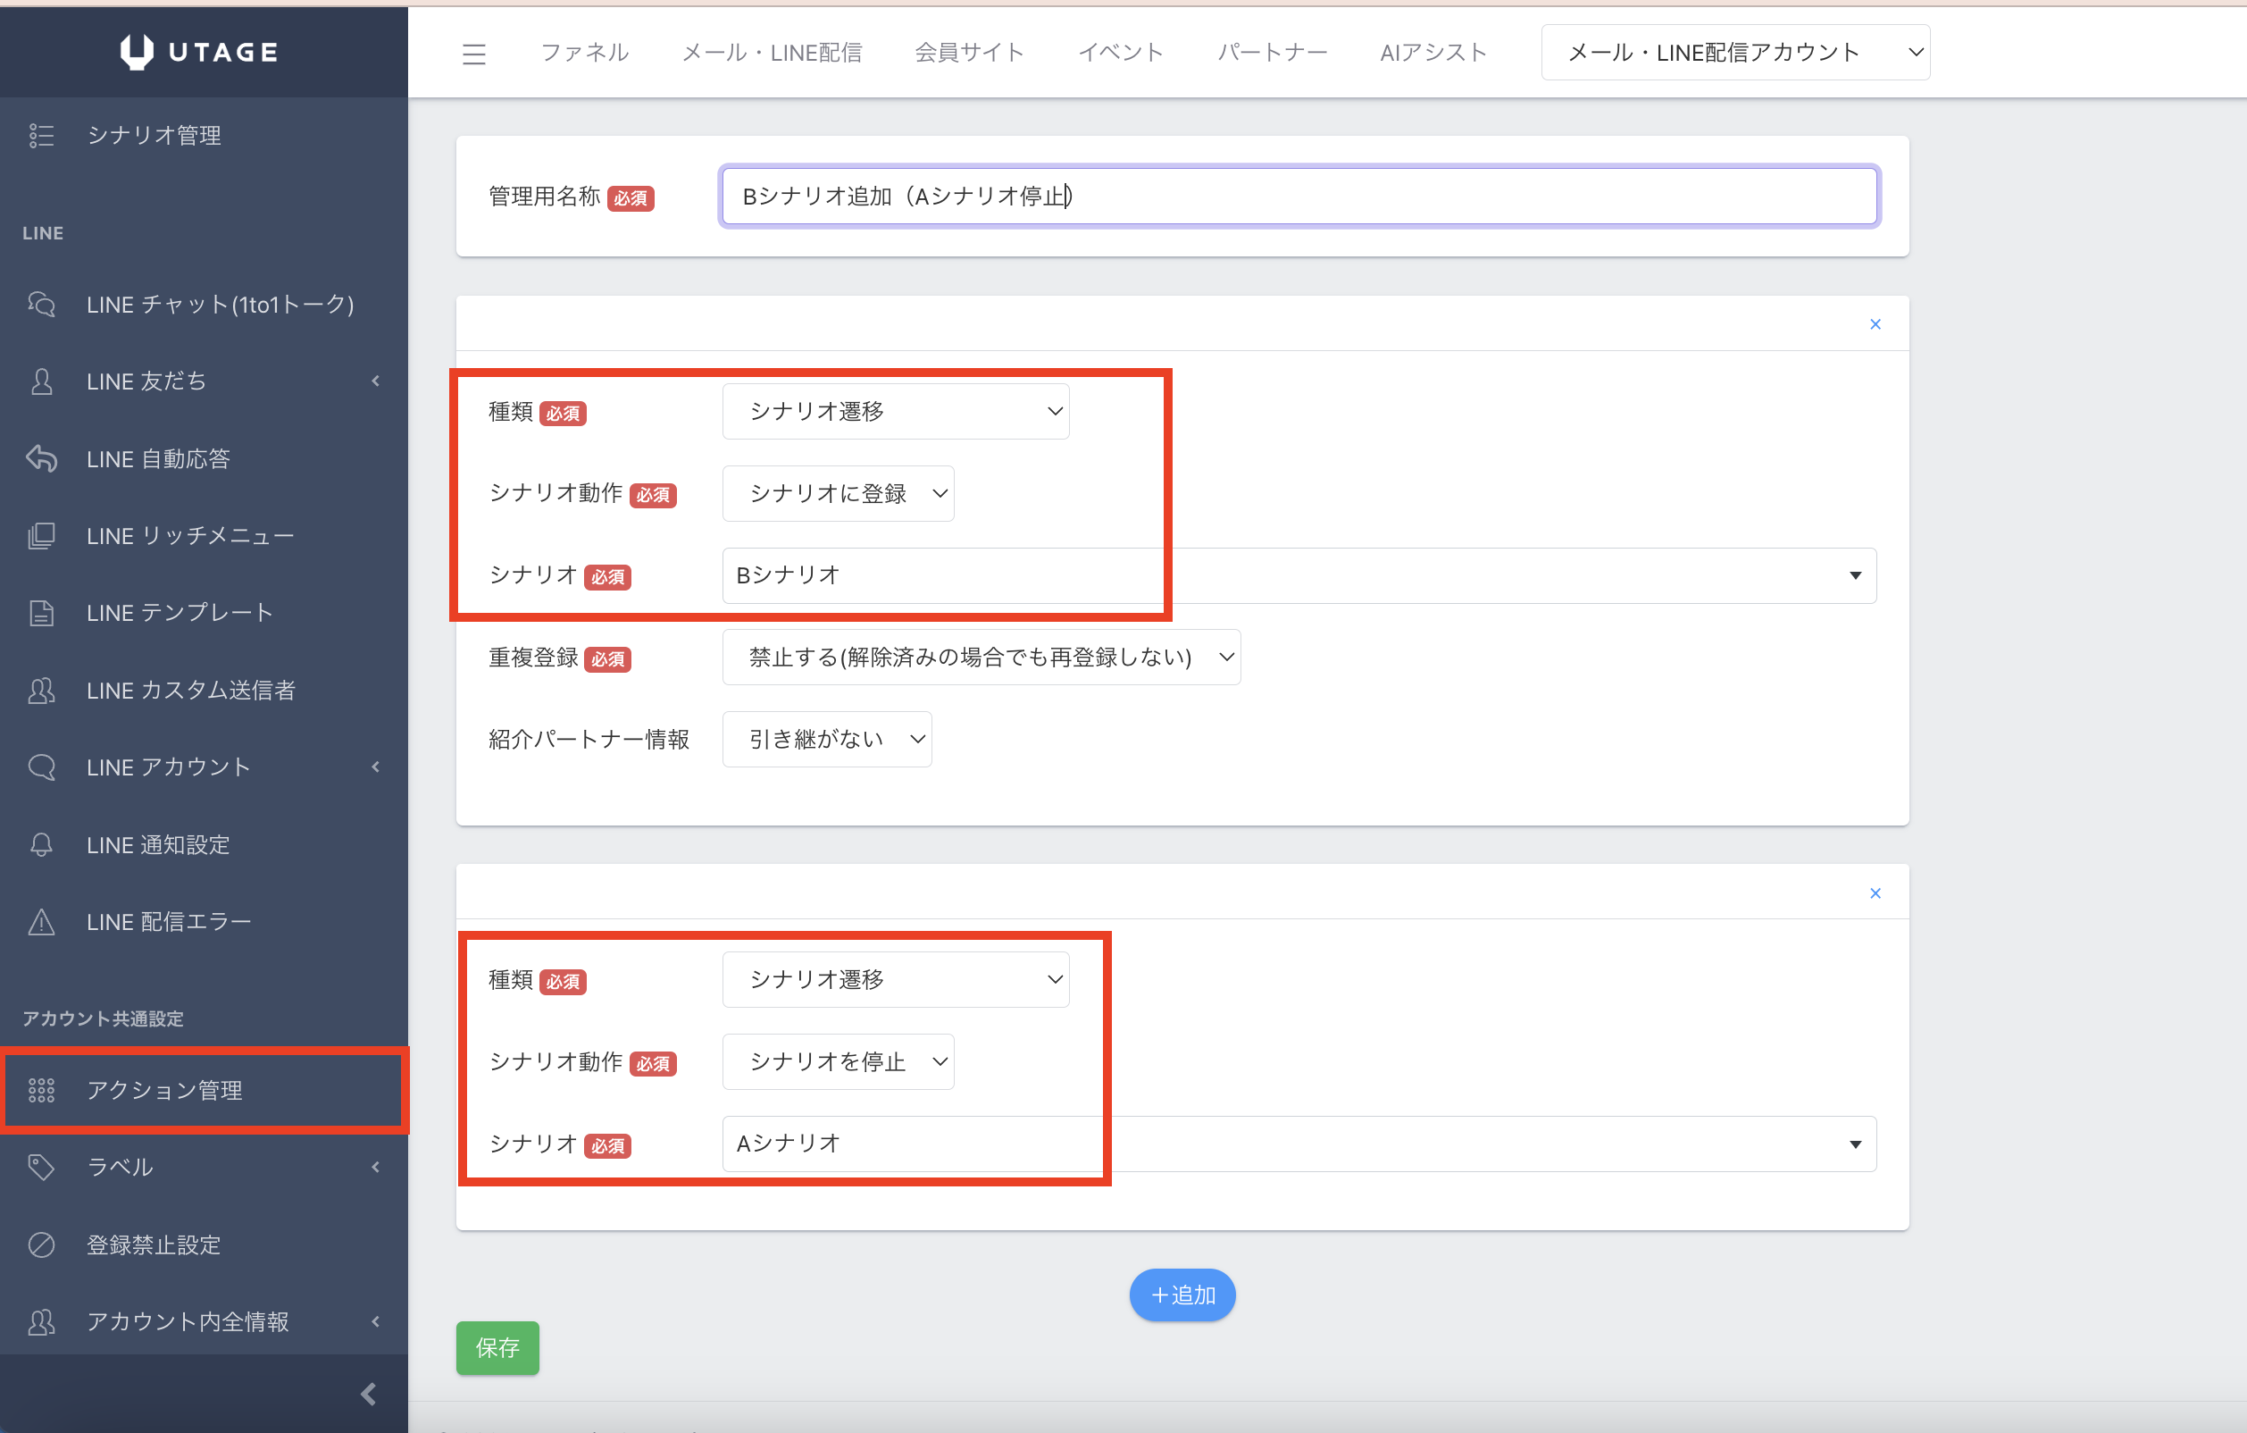The image size is (2247, 1433).
Task: Open LINE リッチメニュー icon
Action: [x=41, y=536]
